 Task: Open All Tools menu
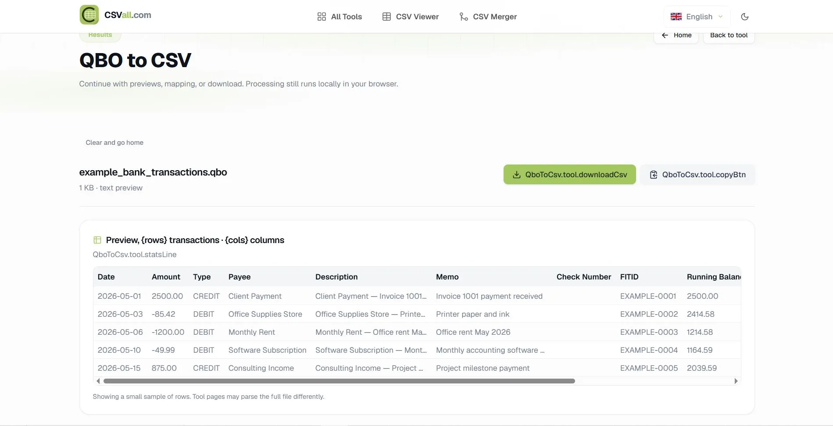[x=340, y=17]
